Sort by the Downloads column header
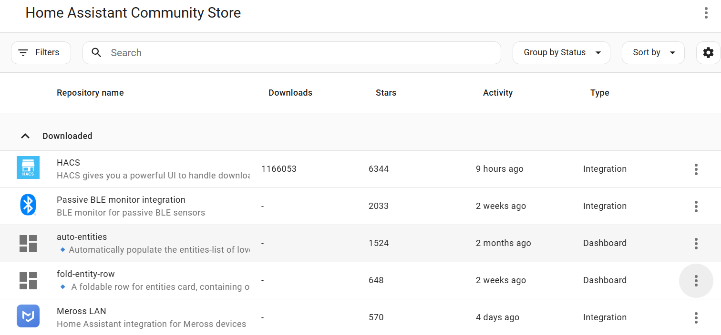The width and height of the screenshot is (721, 335). pyautogui.click(x=290, y=93)
